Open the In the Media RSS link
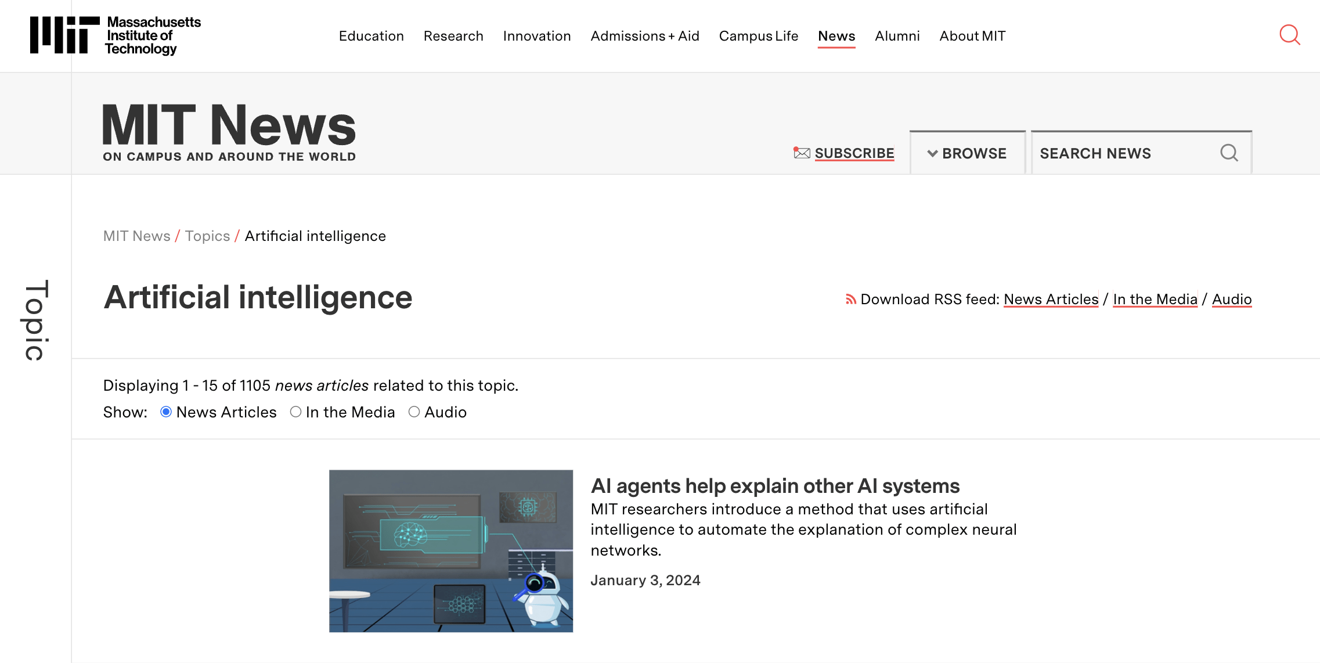1320x663 pixels. pos(1155,300)
